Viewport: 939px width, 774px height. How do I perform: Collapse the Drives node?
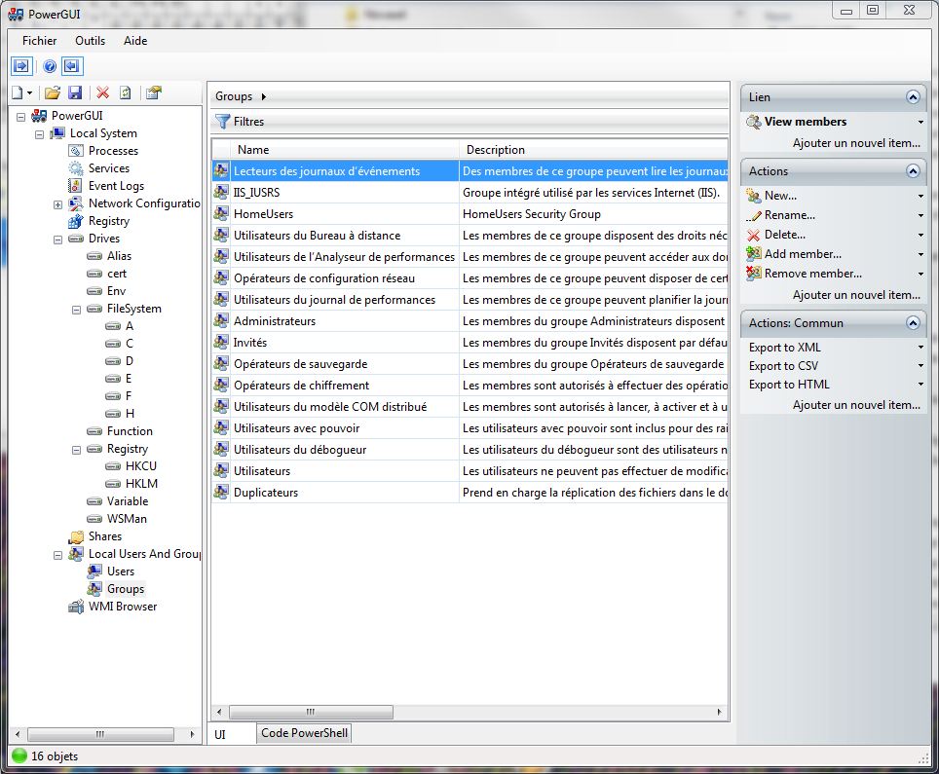(58, 240)
